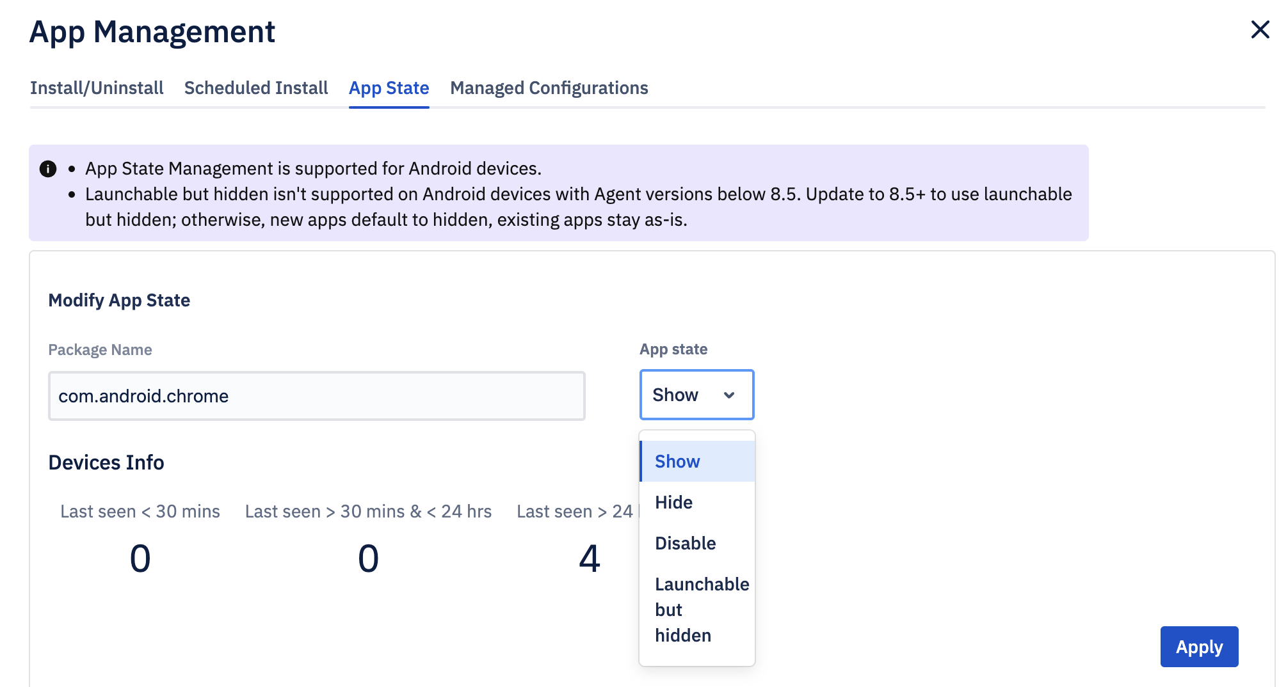The height and width of the screenshot is (687, 1279).
Task: Close the App Management dialog
Action: [1260, 29]
